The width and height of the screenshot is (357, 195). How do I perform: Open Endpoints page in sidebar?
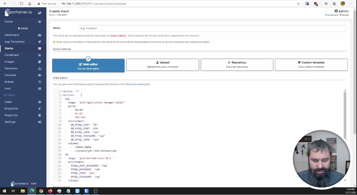click(11, 109)
